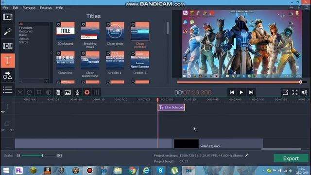
Task: Open the Help menu
Action: click(59, 8)
